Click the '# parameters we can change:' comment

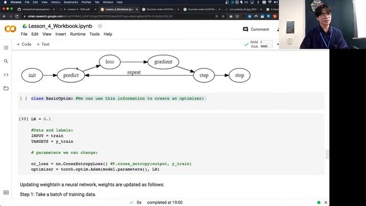point(65,153)
